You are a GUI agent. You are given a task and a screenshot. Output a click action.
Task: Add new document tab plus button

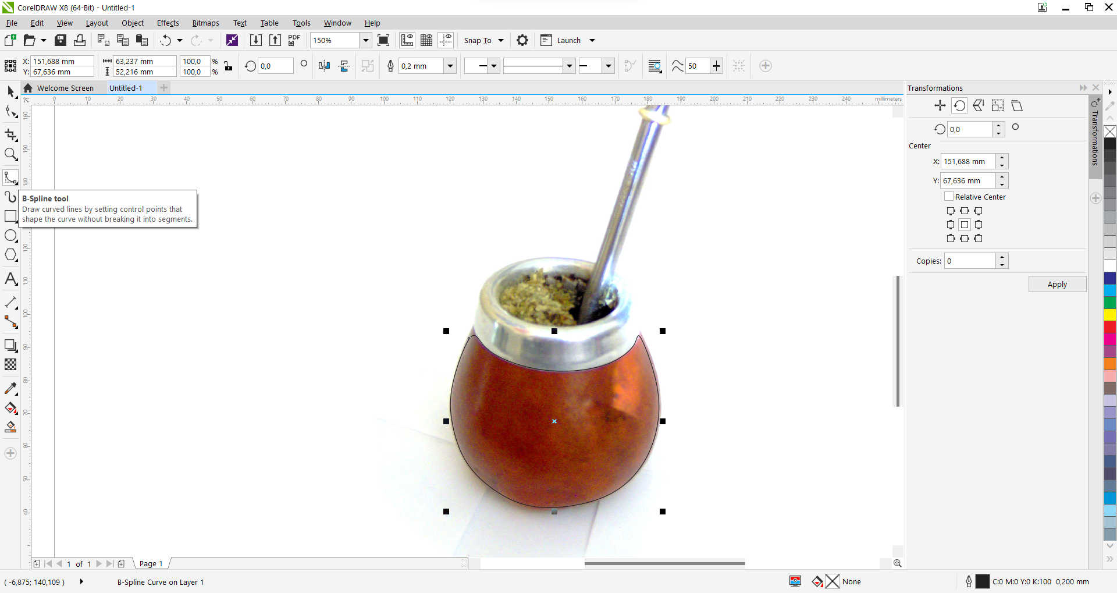coord(164,88)
